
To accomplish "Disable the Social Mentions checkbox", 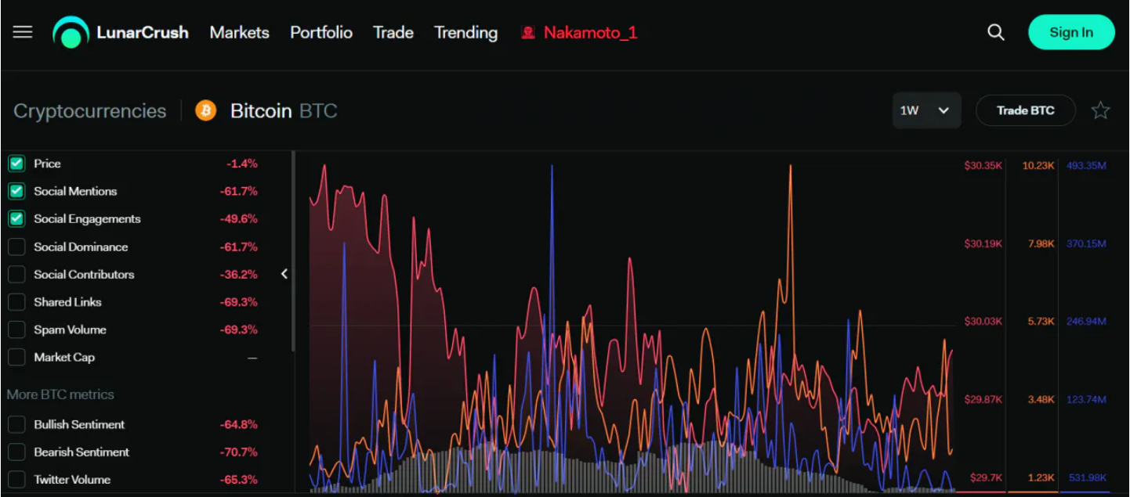I will (x=16, y=191).
